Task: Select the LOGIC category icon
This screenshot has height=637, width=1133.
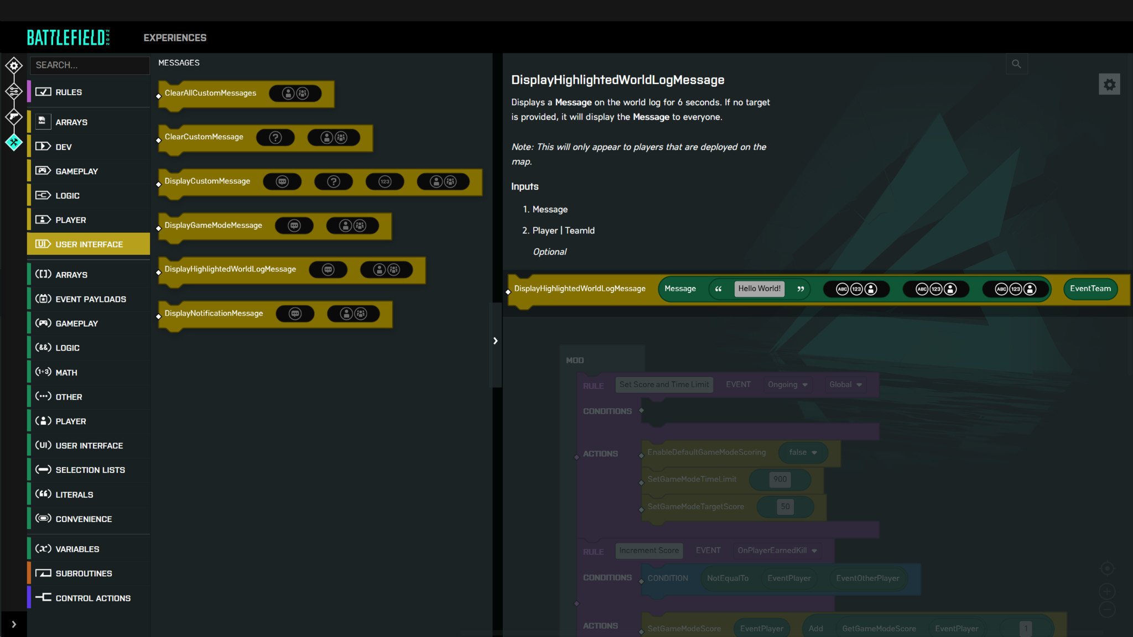Action: [43, 195]
